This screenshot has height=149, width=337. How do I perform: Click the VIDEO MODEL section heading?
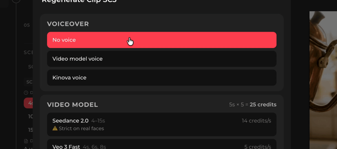[72, 105]
